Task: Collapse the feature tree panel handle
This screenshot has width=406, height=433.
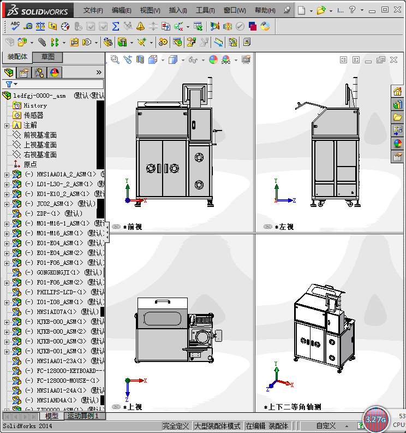Action: coord(107,233)
